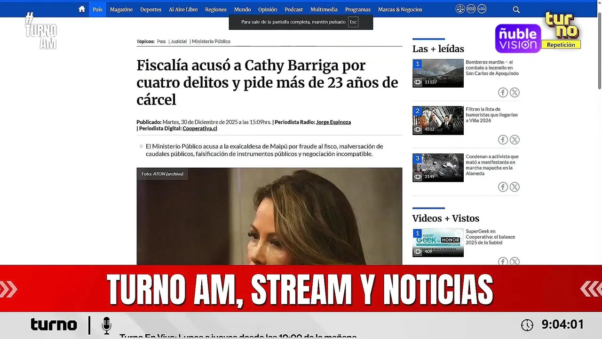Open Condenan a activista headline
Screen dimensions: 602x339
[x=492, y=165]
